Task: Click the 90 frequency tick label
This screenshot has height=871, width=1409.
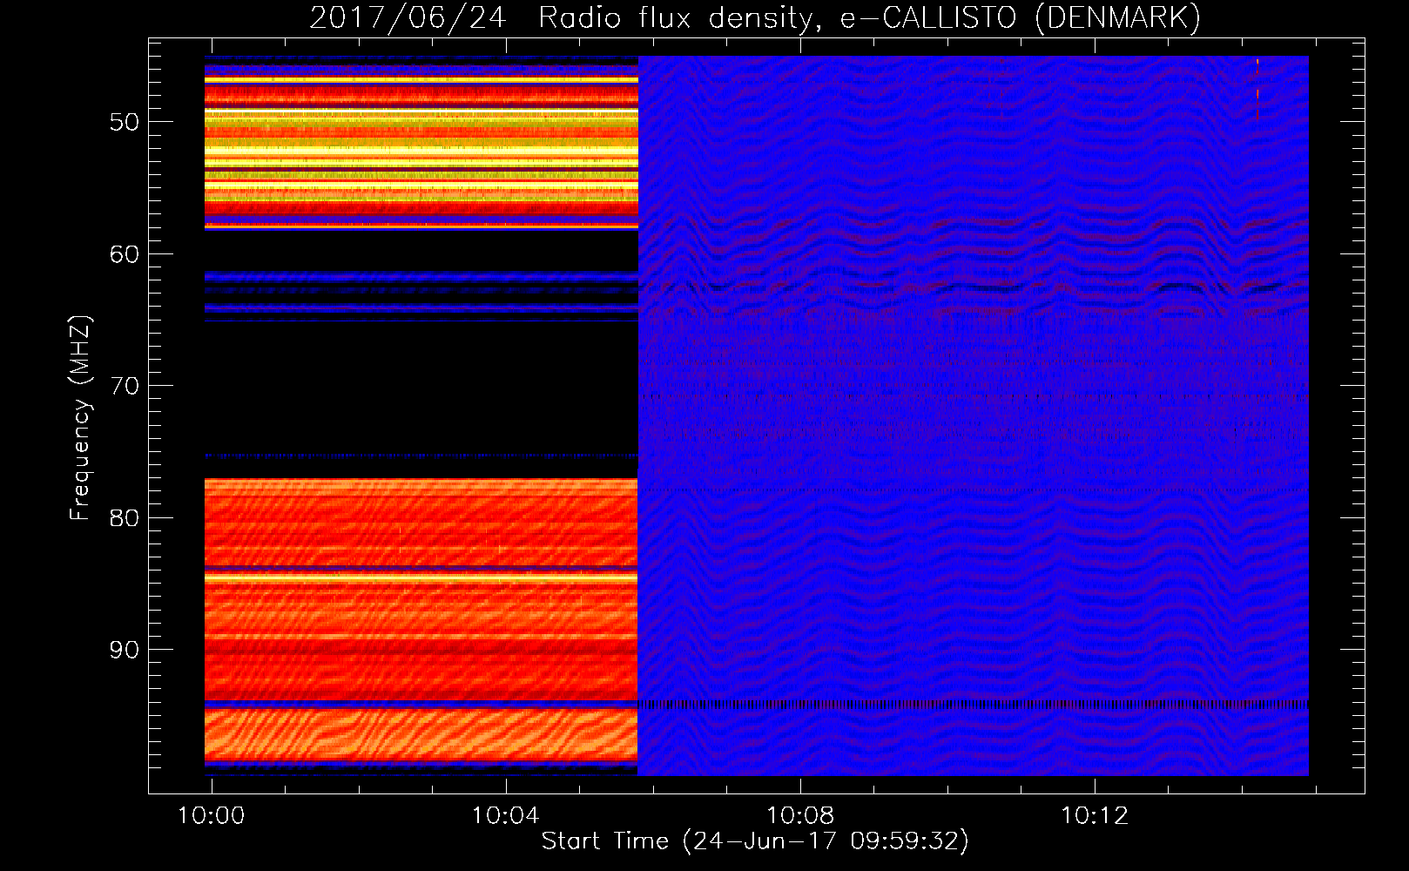Action: [x=125, y=650]
